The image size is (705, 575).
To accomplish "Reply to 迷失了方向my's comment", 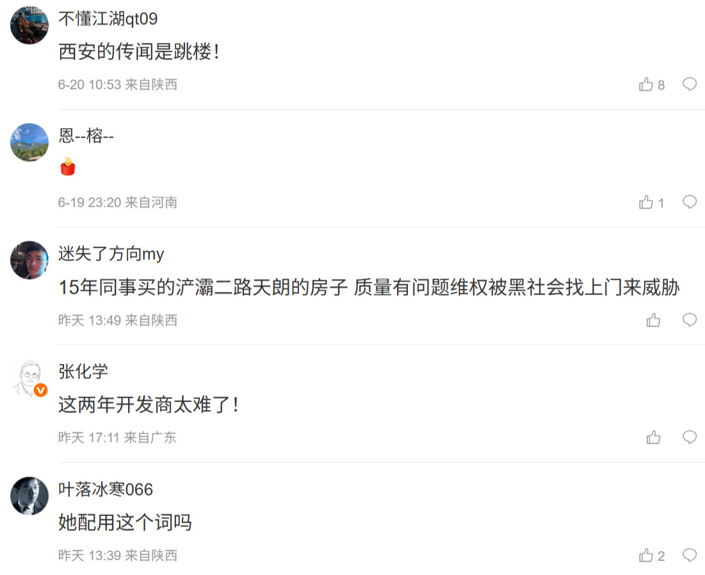I will 689,320.
